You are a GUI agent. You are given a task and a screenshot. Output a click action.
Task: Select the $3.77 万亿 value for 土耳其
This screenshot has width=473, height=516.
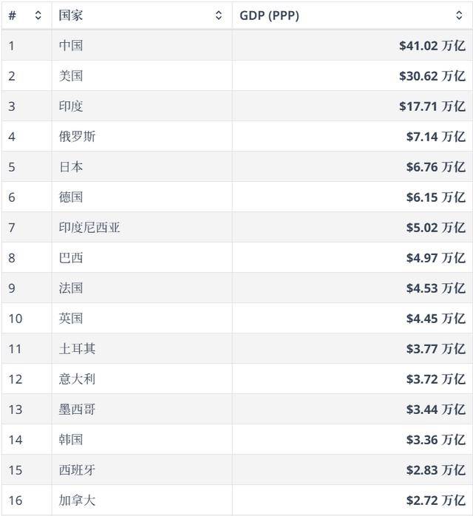[x=435, y=349]
